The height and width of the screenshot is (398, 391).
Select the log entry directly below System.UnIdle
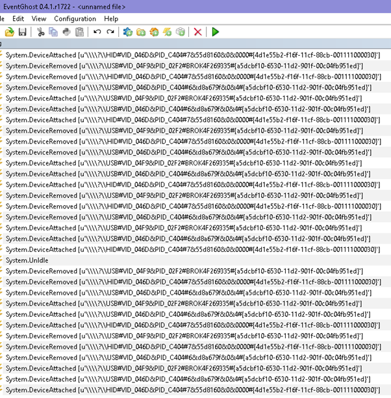click(195, 271)
